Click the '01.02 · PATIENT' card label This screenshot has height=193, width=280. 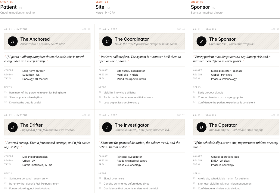16,115
